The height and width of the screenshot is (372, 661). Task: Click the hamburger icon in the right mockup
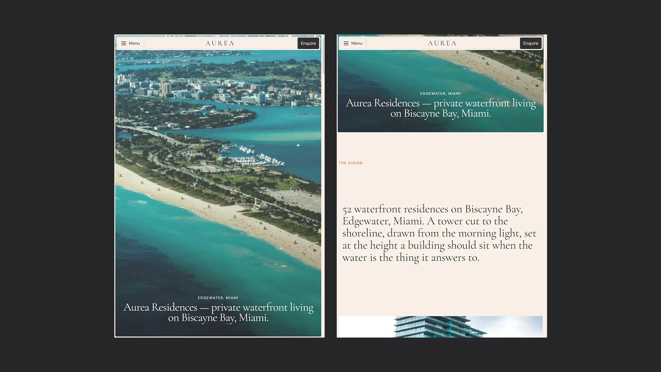point(346,43)
